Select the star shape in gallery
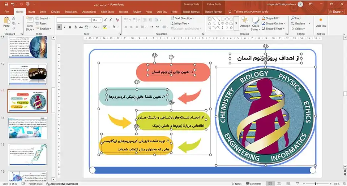The image size is (347, 186). click(231, 28)
